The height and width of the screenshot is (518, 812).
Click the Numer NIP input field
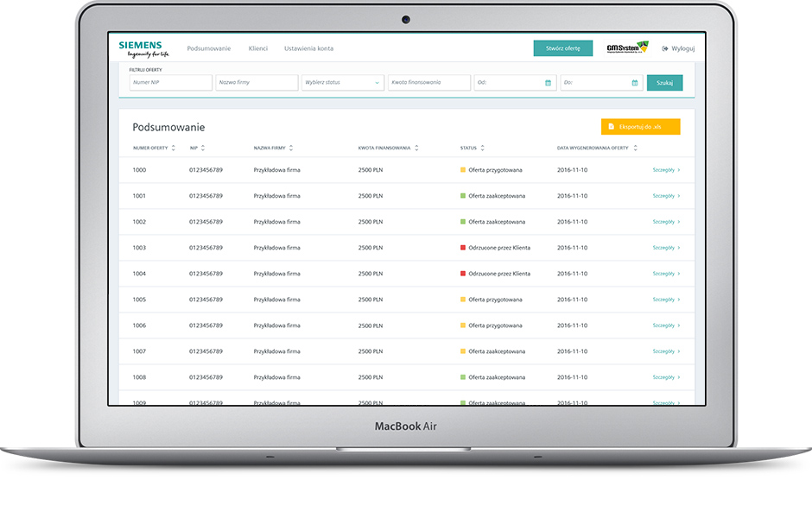click(x=170, y=83)
